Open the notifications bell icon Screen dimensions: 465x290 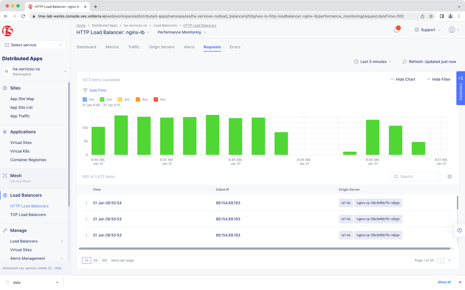coord(397,30)
